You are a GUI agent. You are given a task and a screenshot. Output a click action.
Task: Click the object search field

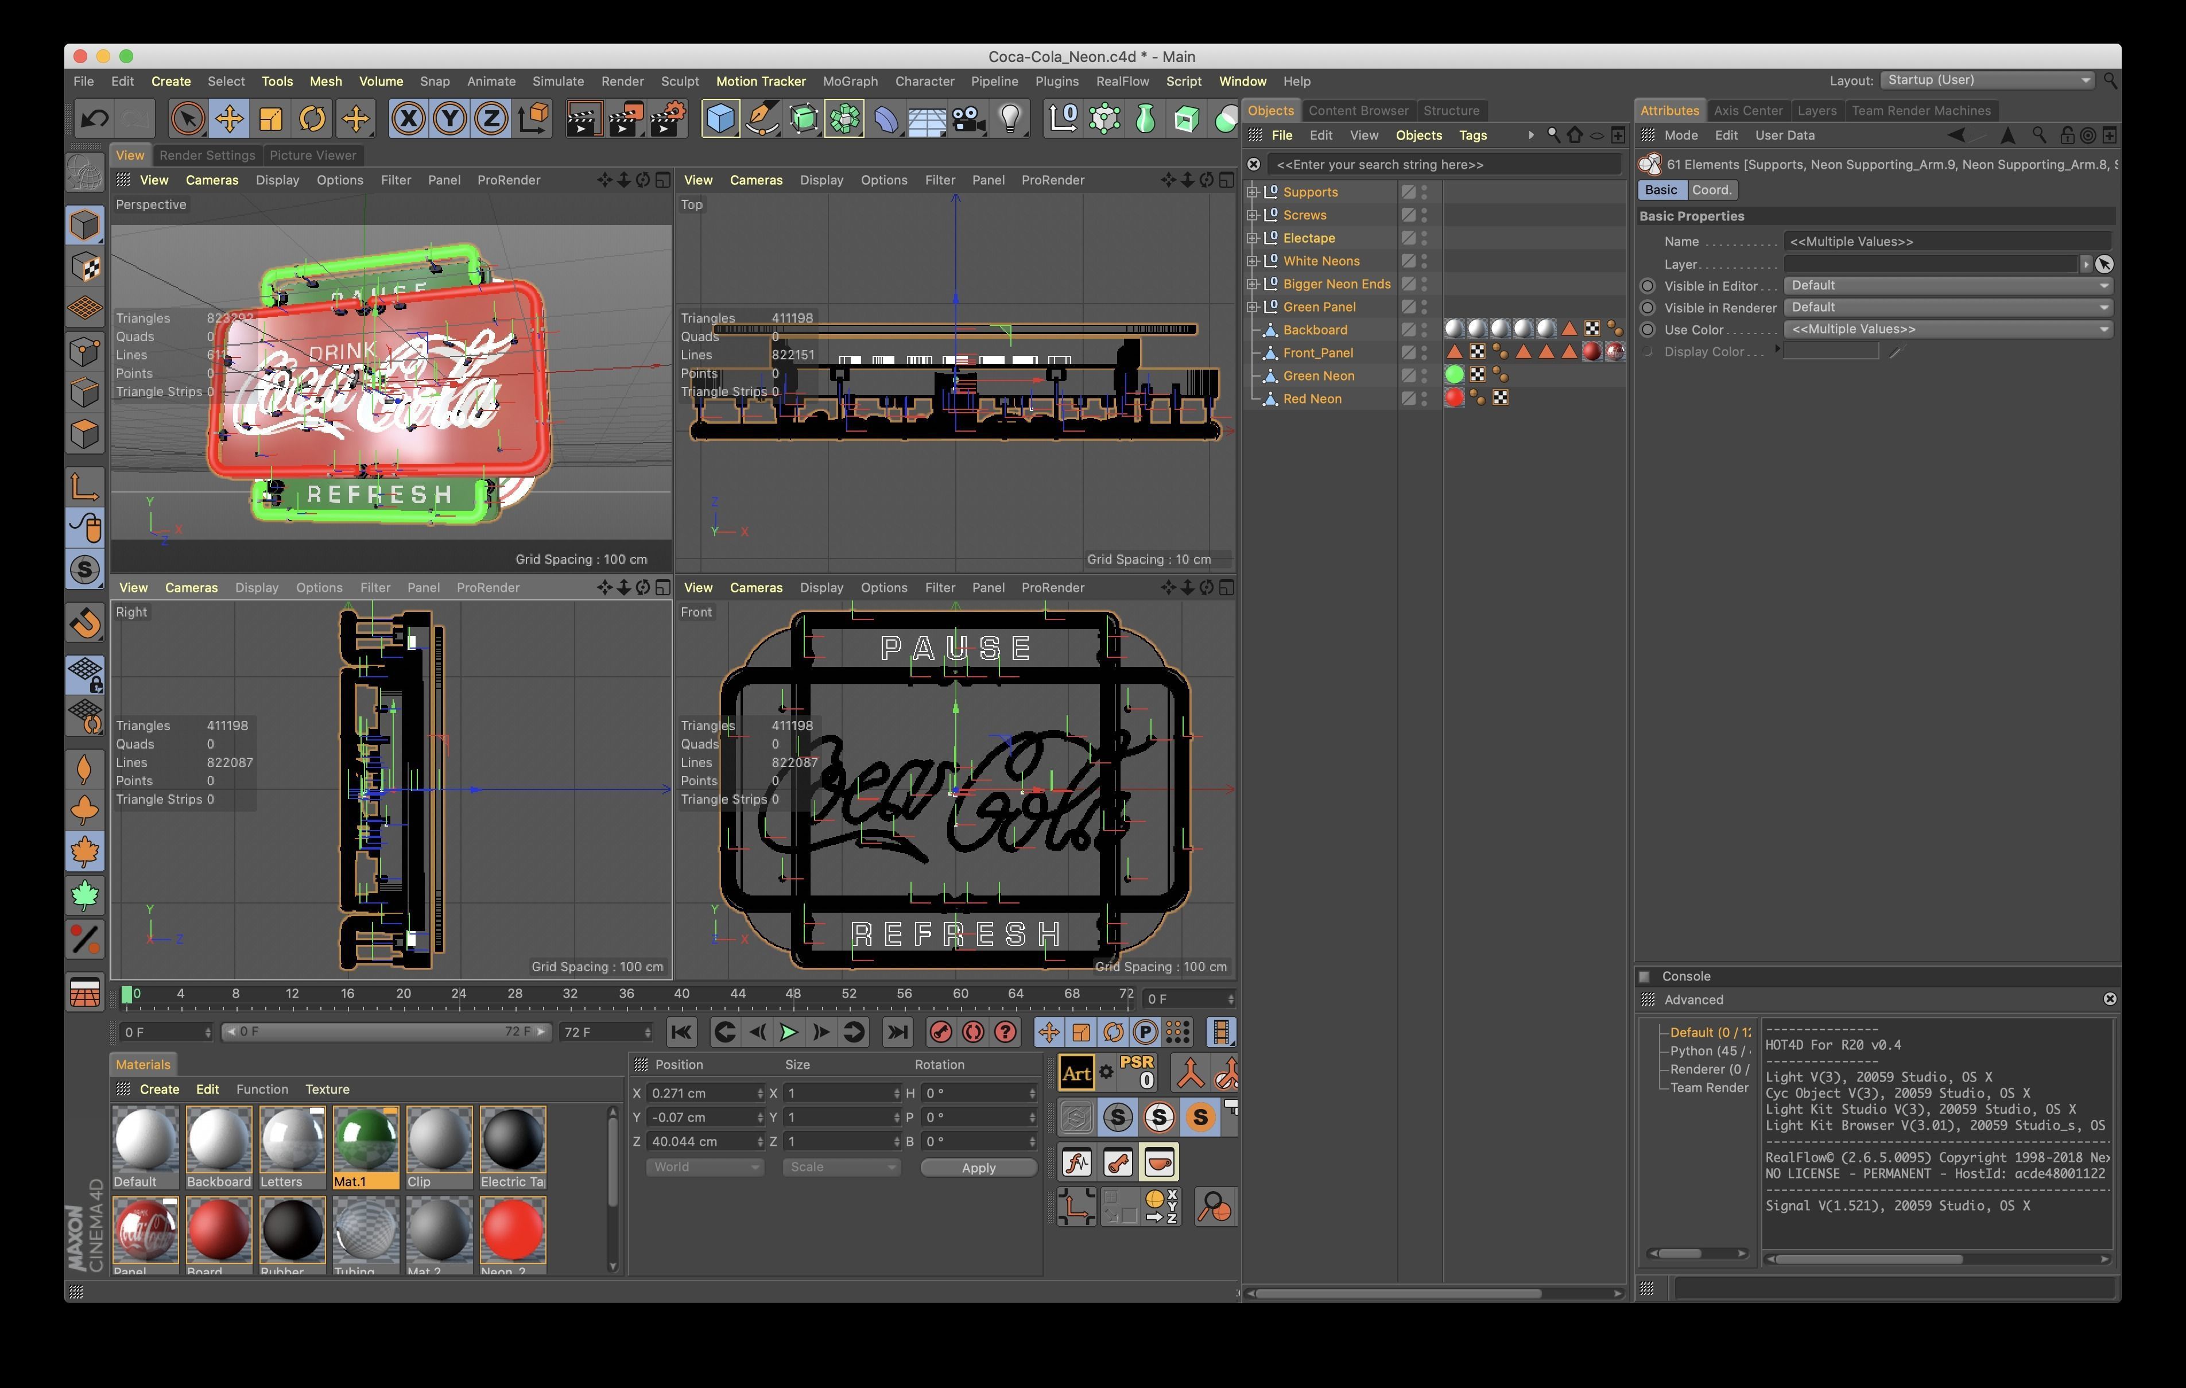click(1445, 164)
